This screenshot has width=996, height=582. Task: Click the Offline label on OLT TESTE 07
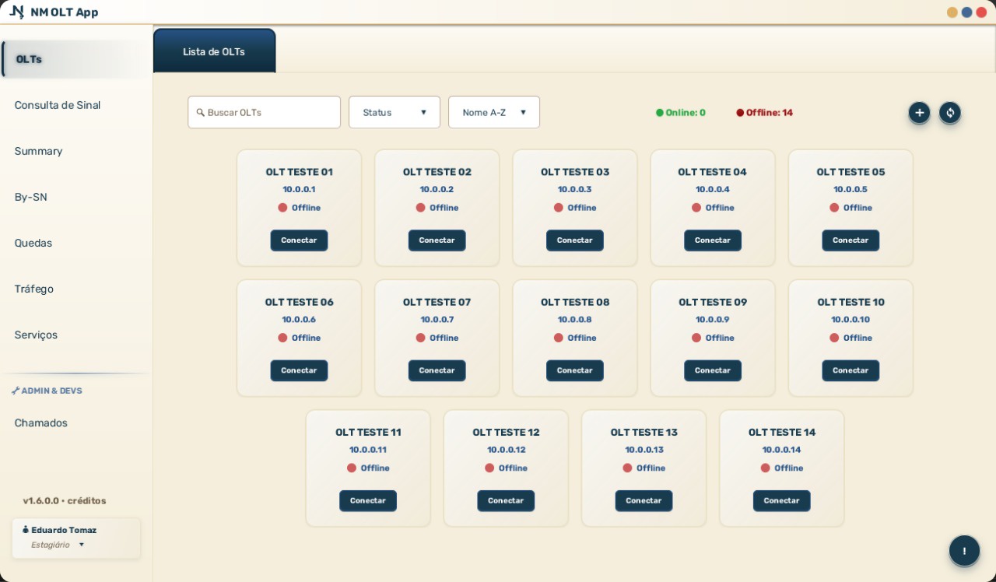(444, 338)
